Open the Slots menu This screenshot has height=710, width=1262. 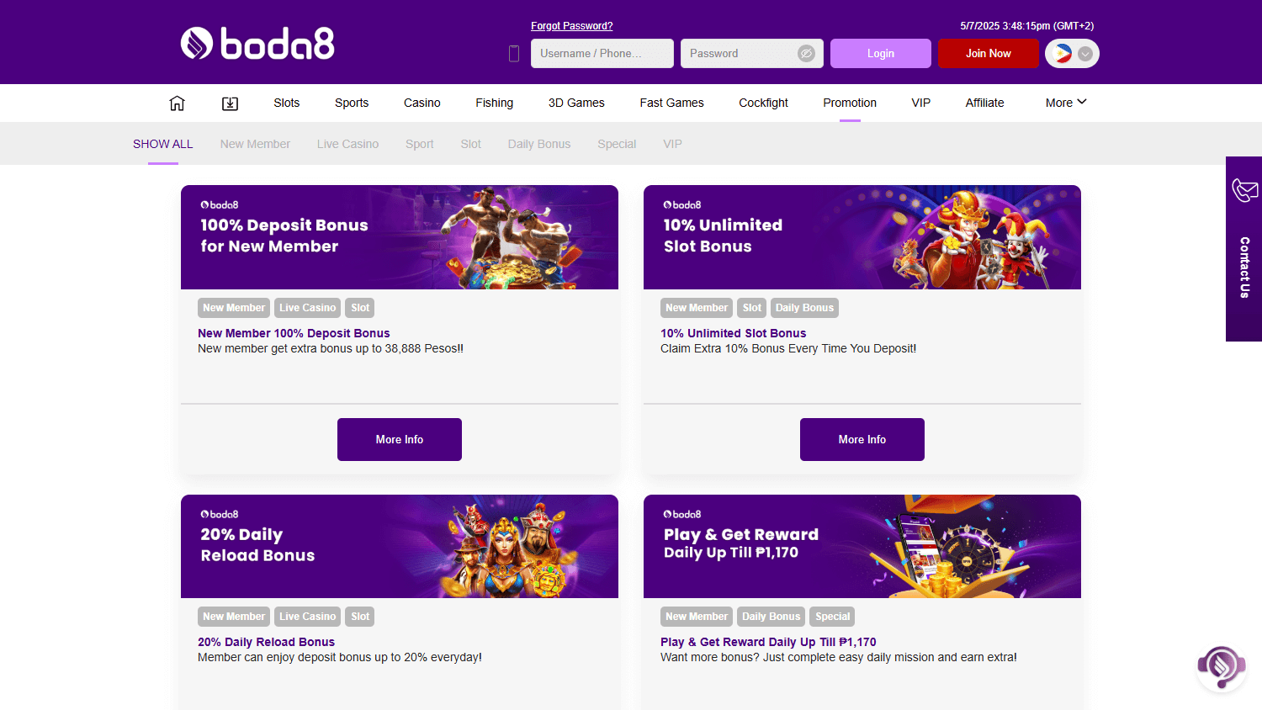point(286,103)
